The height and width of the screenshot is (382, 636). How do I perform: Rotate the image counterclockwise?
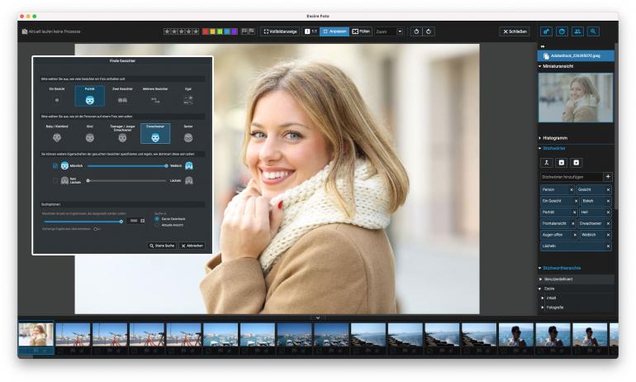[416, 31]
